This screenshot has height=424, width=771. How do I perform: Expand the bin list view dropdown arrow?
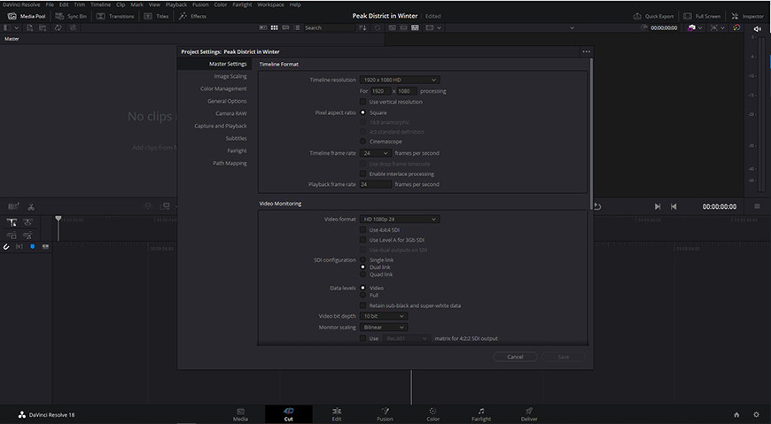[17, 28]
